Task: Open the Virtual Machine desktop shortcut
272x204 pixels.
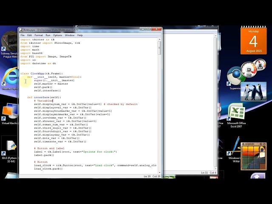Action: pyautogui.click(x=9, y=113)
